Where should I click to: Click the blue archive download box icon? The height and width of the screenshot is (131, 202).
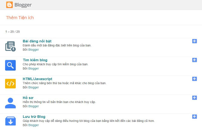coord(10,121)
